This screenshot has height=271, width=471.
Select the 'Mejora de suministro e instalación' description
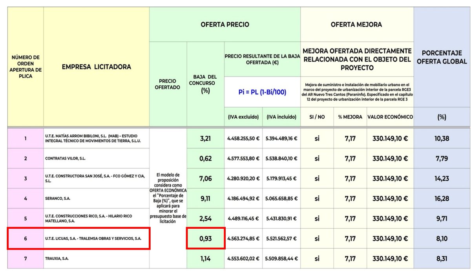pos(357,92)
